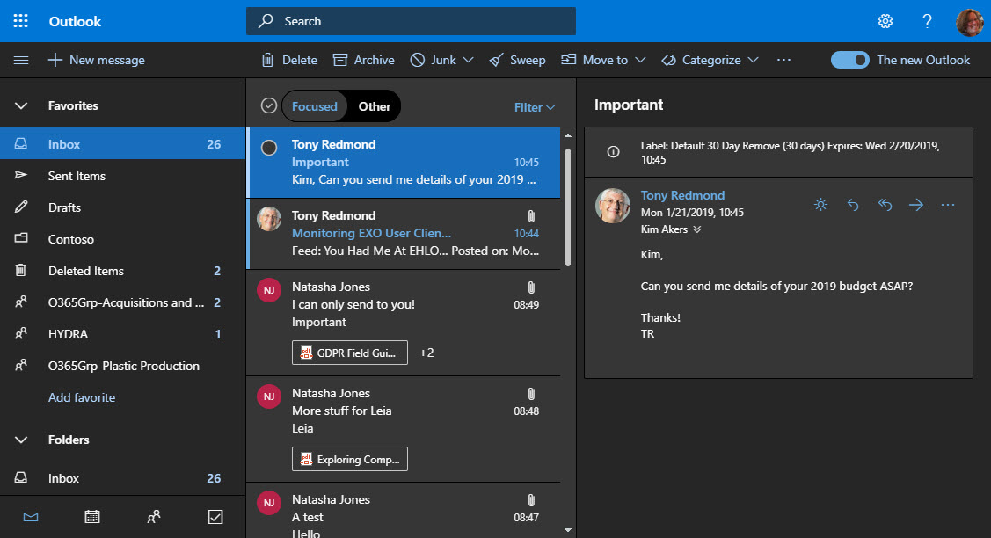Expand recipients chevron next to Kim Akers
The width and height of the screenshot is (991, 538).
click(697, 229)
